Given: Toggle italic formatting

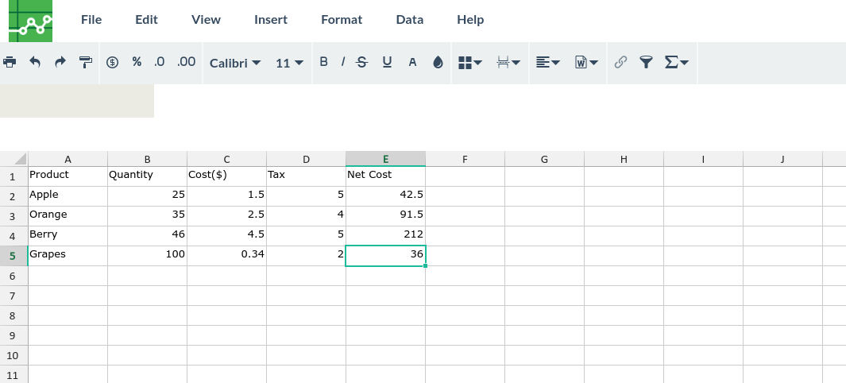Looking at the screenshot, I should (342, 62).
